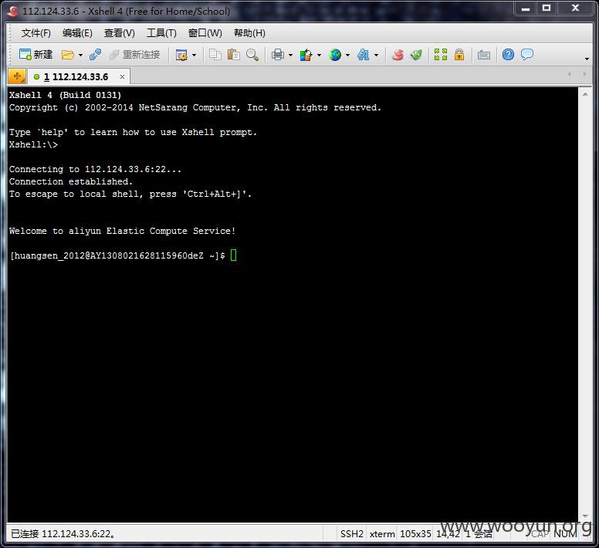Expand the font dropdown arrow
Image resolution: width=599 pixels, height=548 pixels.
[x=376, y=56]
